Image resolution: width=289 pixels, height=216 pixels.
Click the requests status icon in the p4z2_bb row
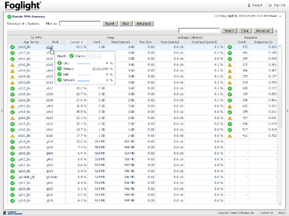tap(230, 130)
